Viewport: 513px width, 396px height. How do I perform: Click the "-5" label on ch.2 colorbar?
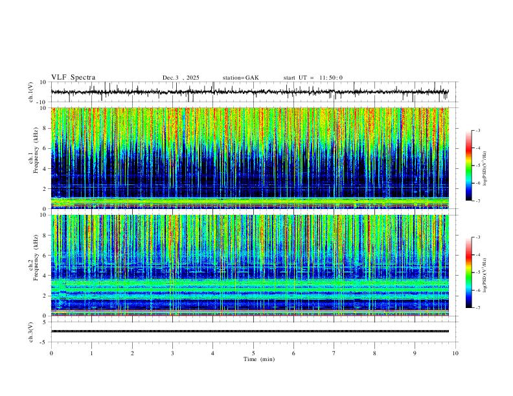tap(477, 272)
